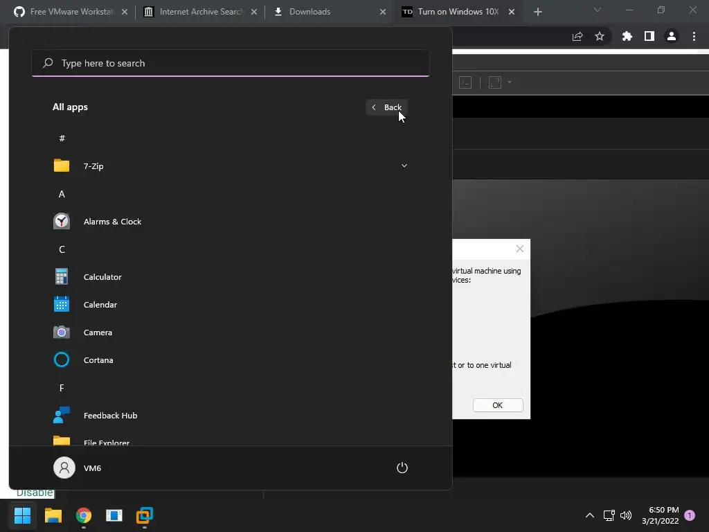709x532 pixels.
Task: Open the Calendar app
Action: 230,305
